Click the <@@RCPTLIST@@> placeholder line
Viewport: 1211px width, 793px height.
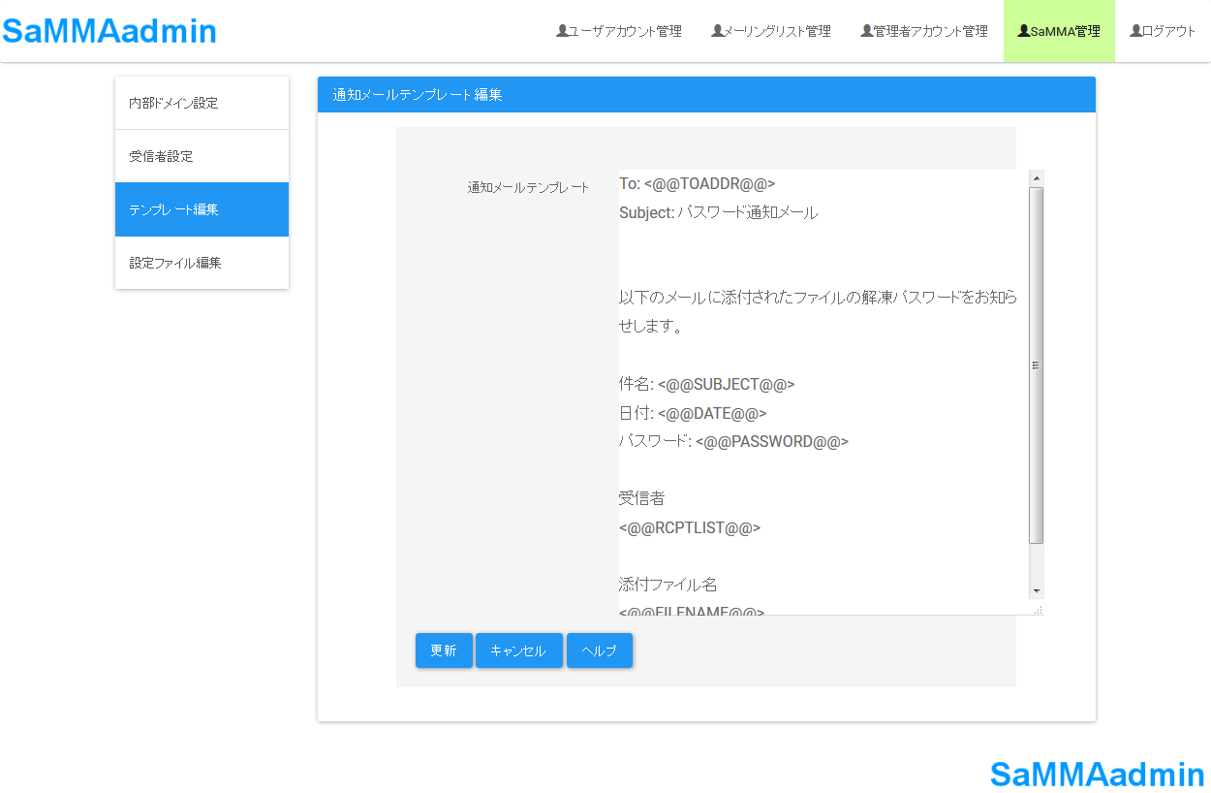point(690,528)
